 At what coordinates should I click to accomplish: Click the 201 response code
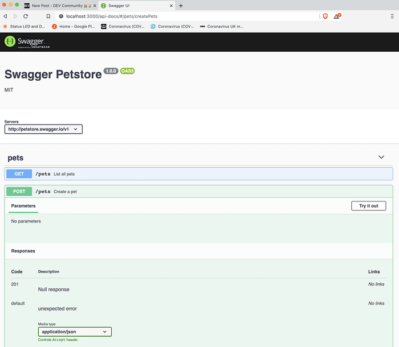15,284
